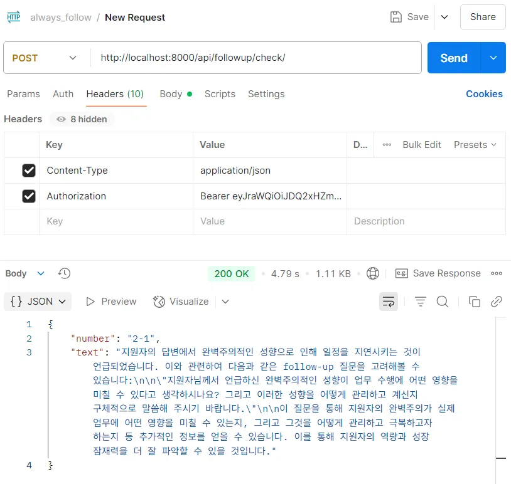
Task: Click the Preview play icon
Action: coord(90,302)
